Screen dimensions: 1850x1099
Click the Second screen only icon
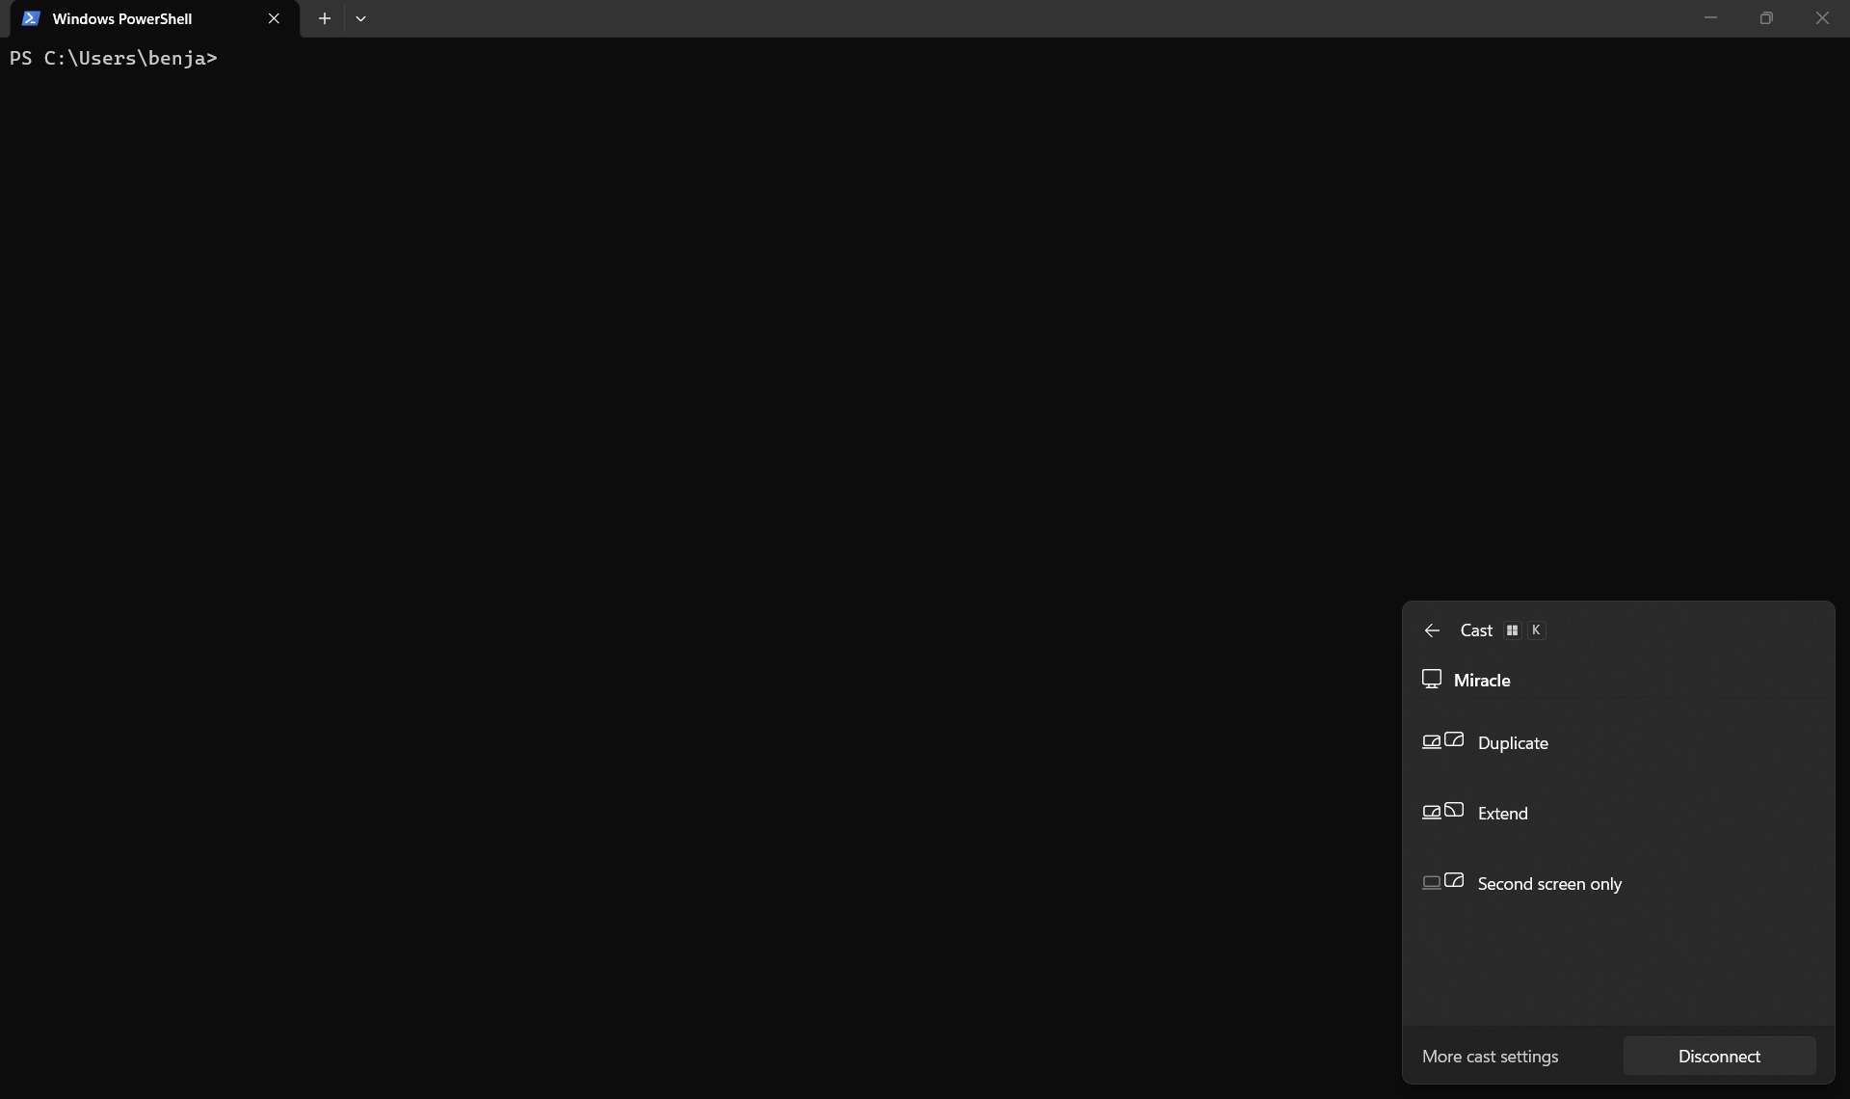coord(1442,882)
